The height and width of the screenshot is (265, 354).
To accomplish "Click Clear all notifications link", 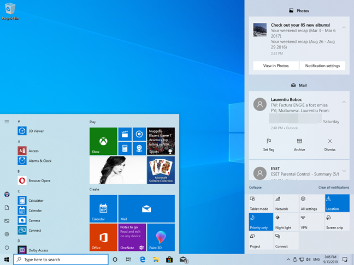I will point(333,187).
